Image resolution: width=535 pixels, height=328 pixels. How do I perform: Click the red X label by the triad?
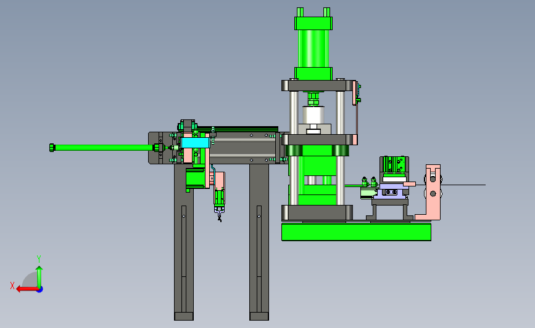click(12, 286)
